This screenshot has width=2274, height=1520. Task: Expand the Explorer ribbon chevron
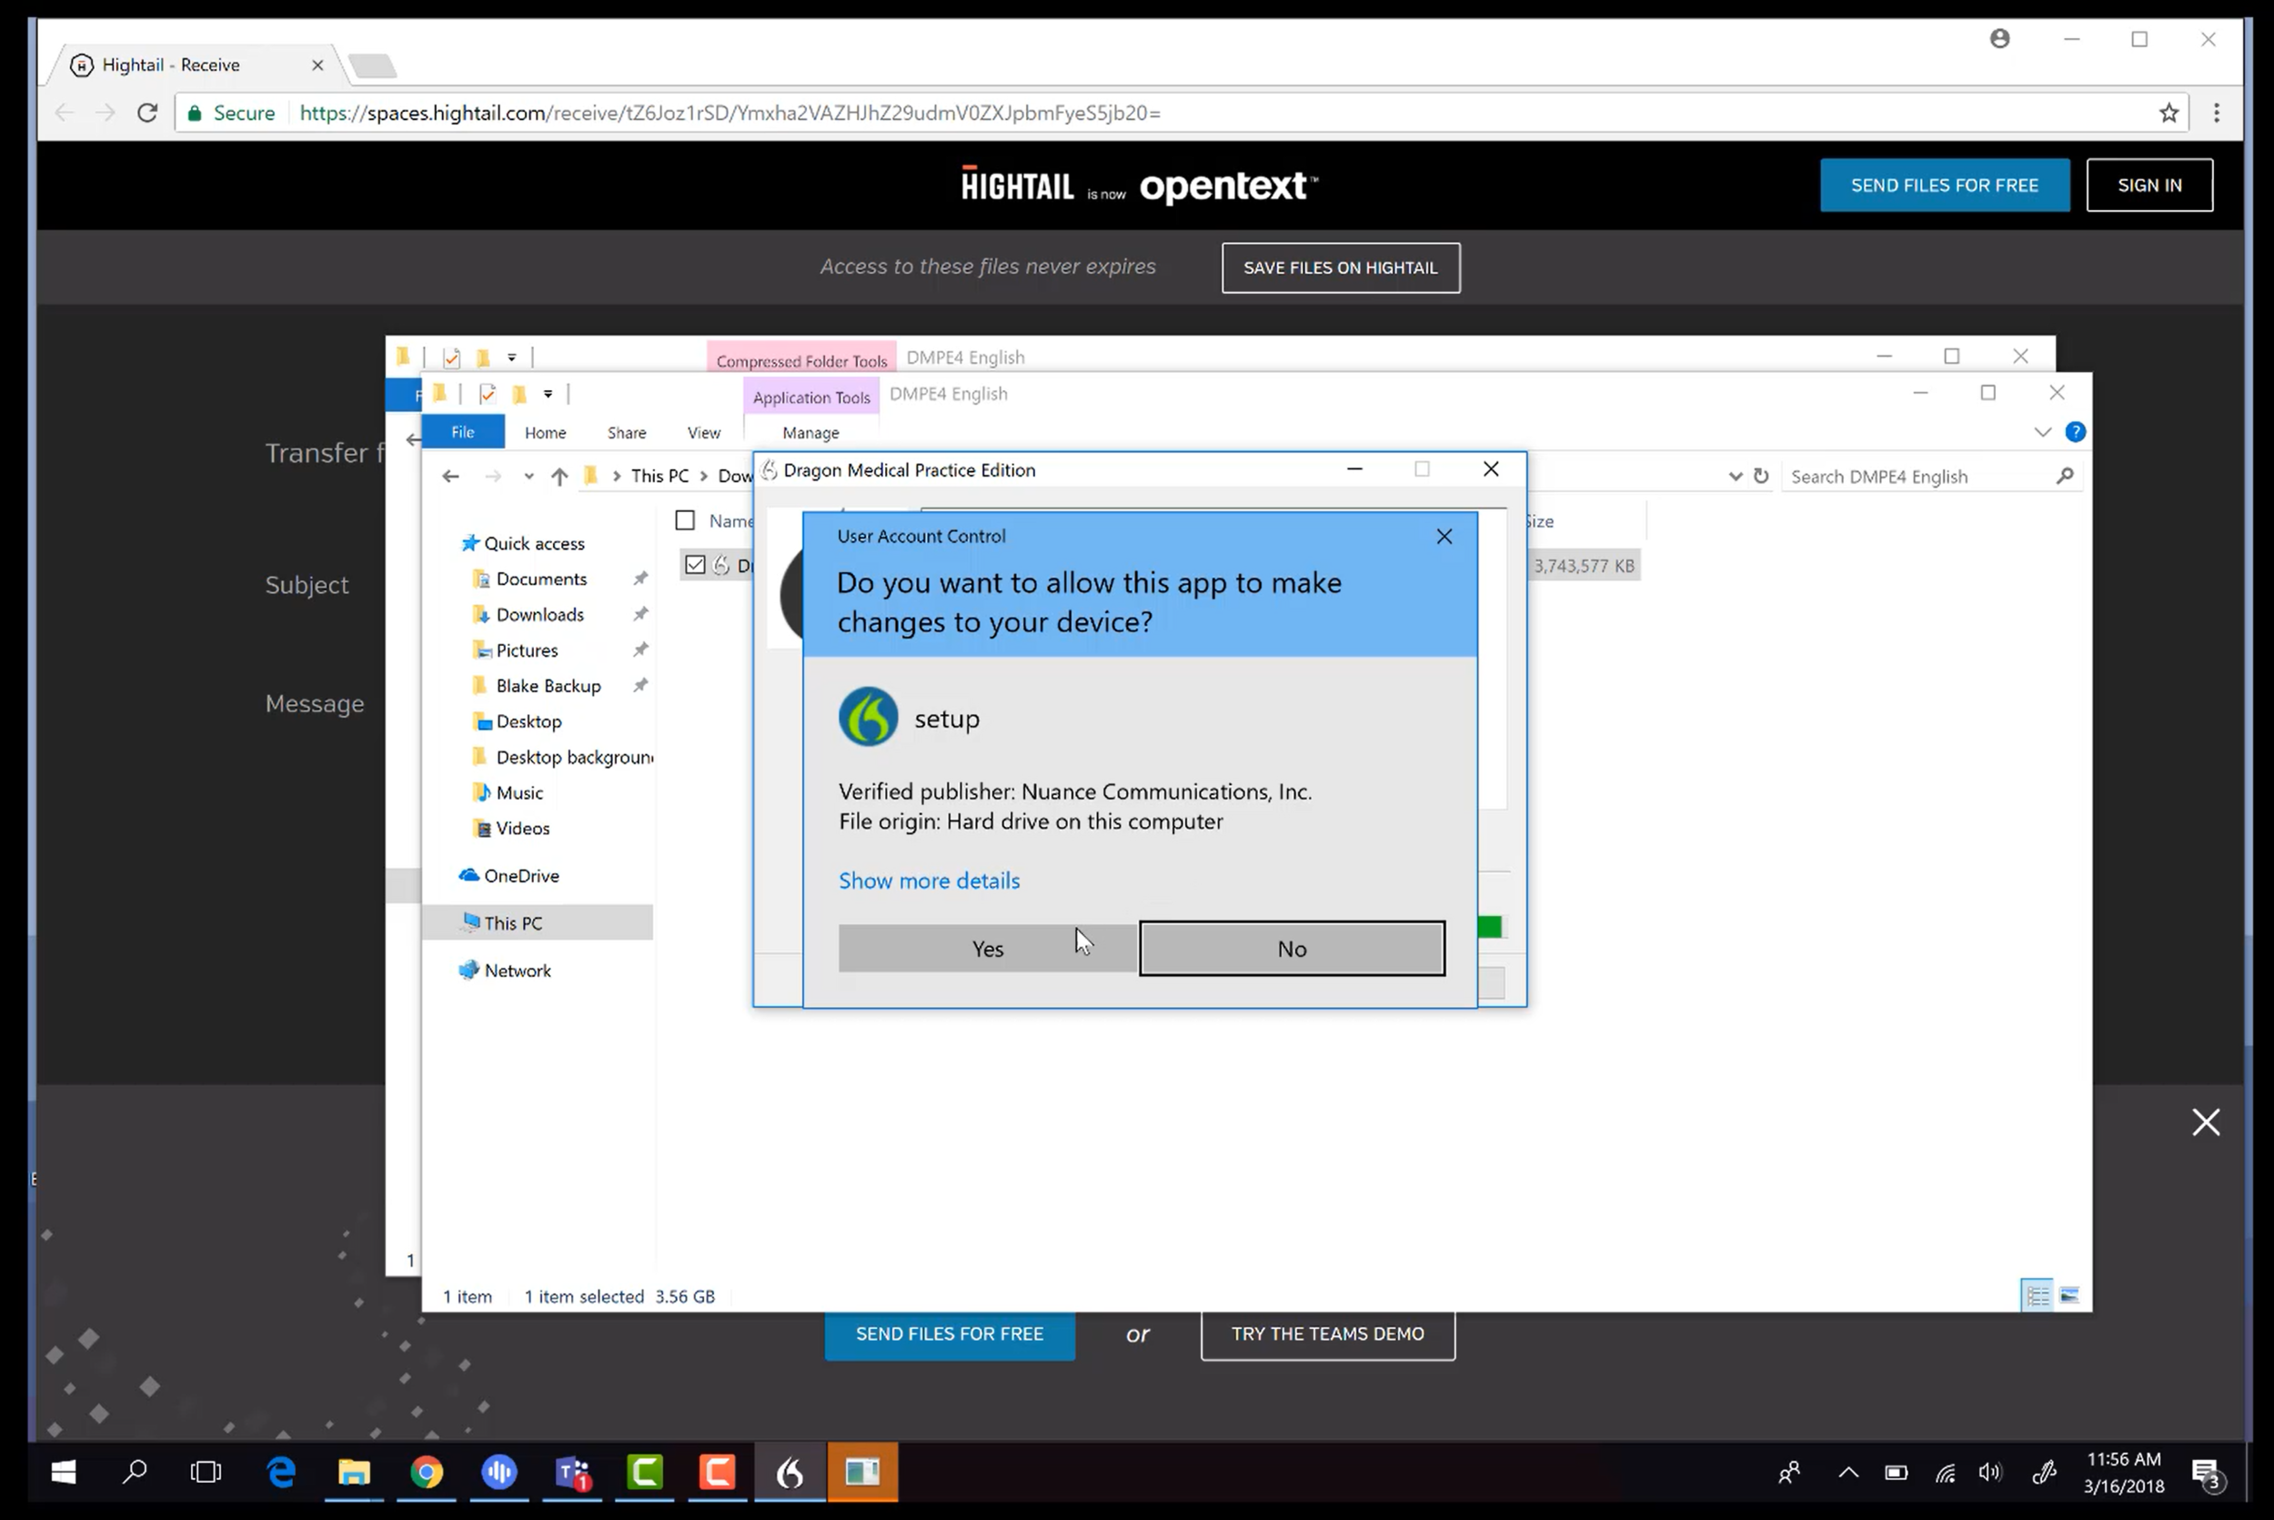pos(2042,432)
